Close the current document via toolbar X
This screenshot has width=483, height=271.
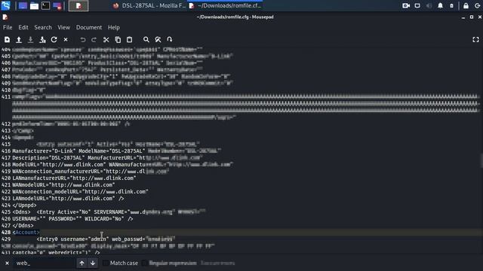(66, 40)
